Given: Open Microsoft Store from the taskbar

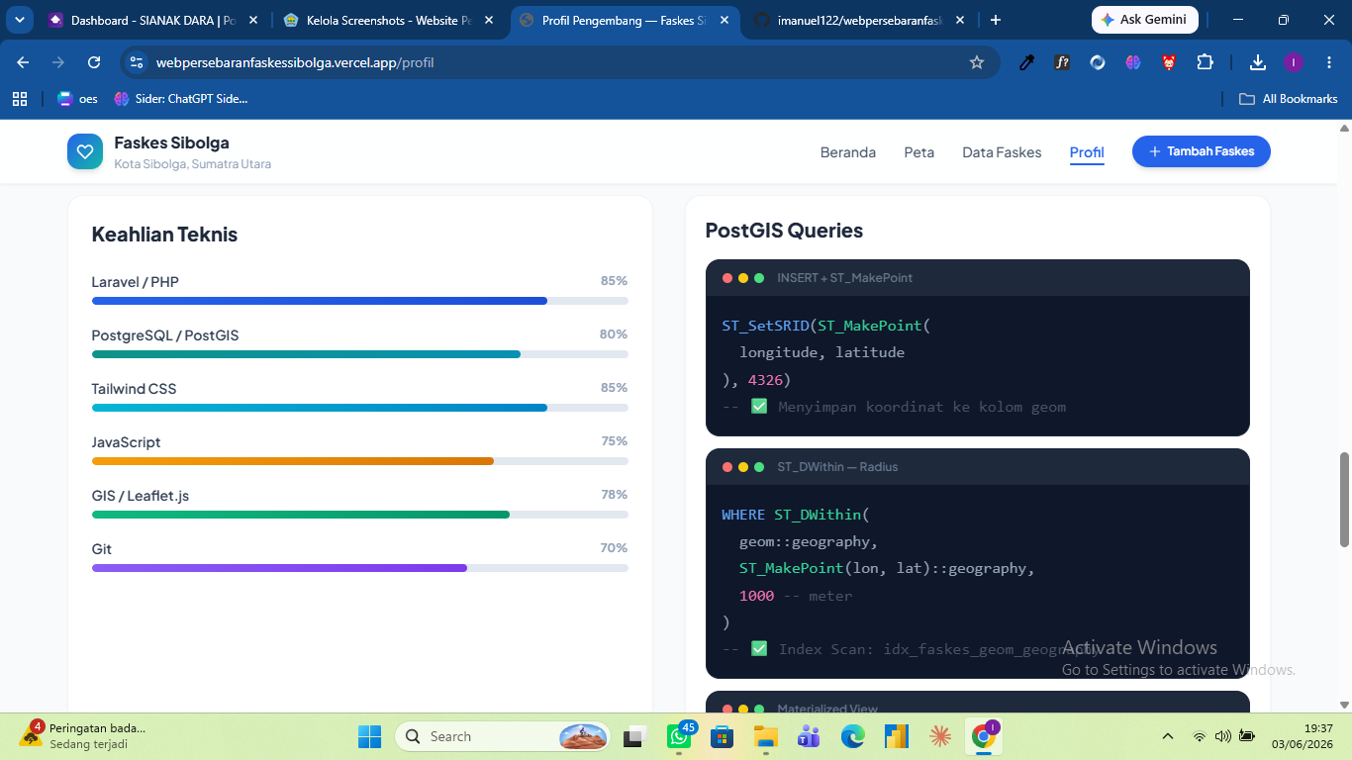Looking at the screenshot, I should [x=723, y=736].
